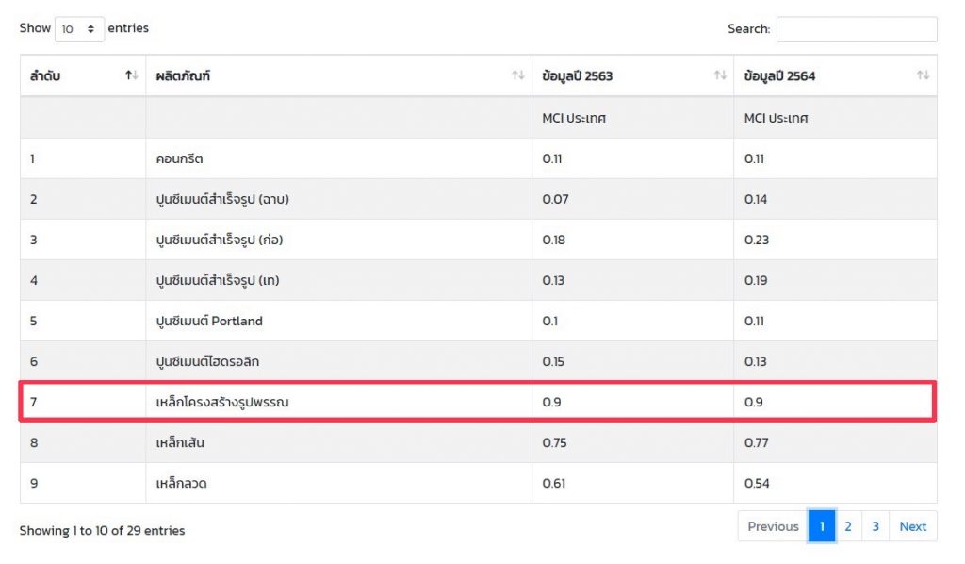Select MCI ประเทศ subheader under 2564
Screen dimensions: 965x564
pos(777,118)
